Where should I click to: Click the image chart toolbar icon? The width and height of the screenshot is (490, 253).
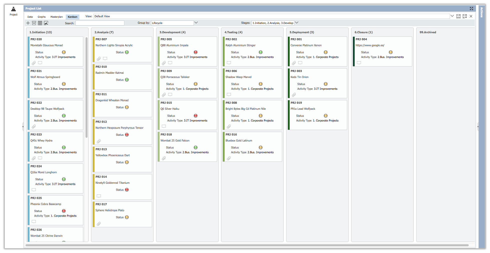coord(46,23)
